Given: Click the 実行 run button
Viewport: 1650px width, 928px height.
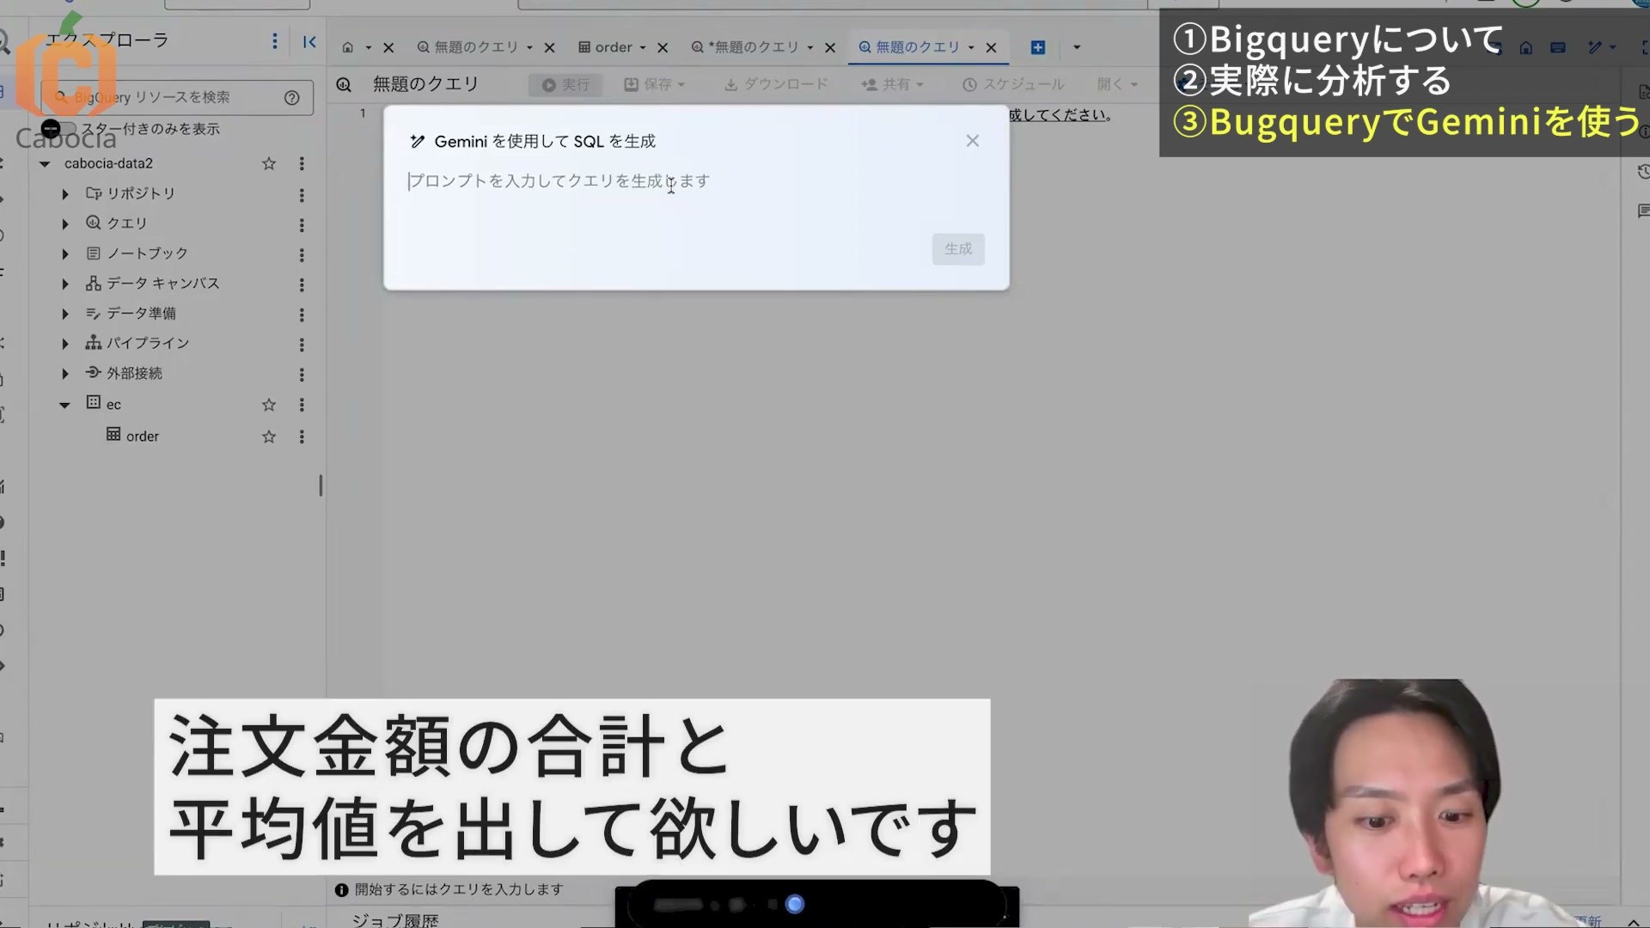Looking at the screenshot, I should click(x=565, y=84).
